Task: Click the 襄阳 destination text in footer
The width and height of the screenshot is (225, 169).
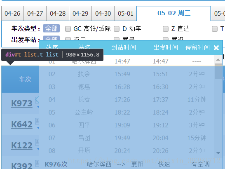Action: point(137,164)
